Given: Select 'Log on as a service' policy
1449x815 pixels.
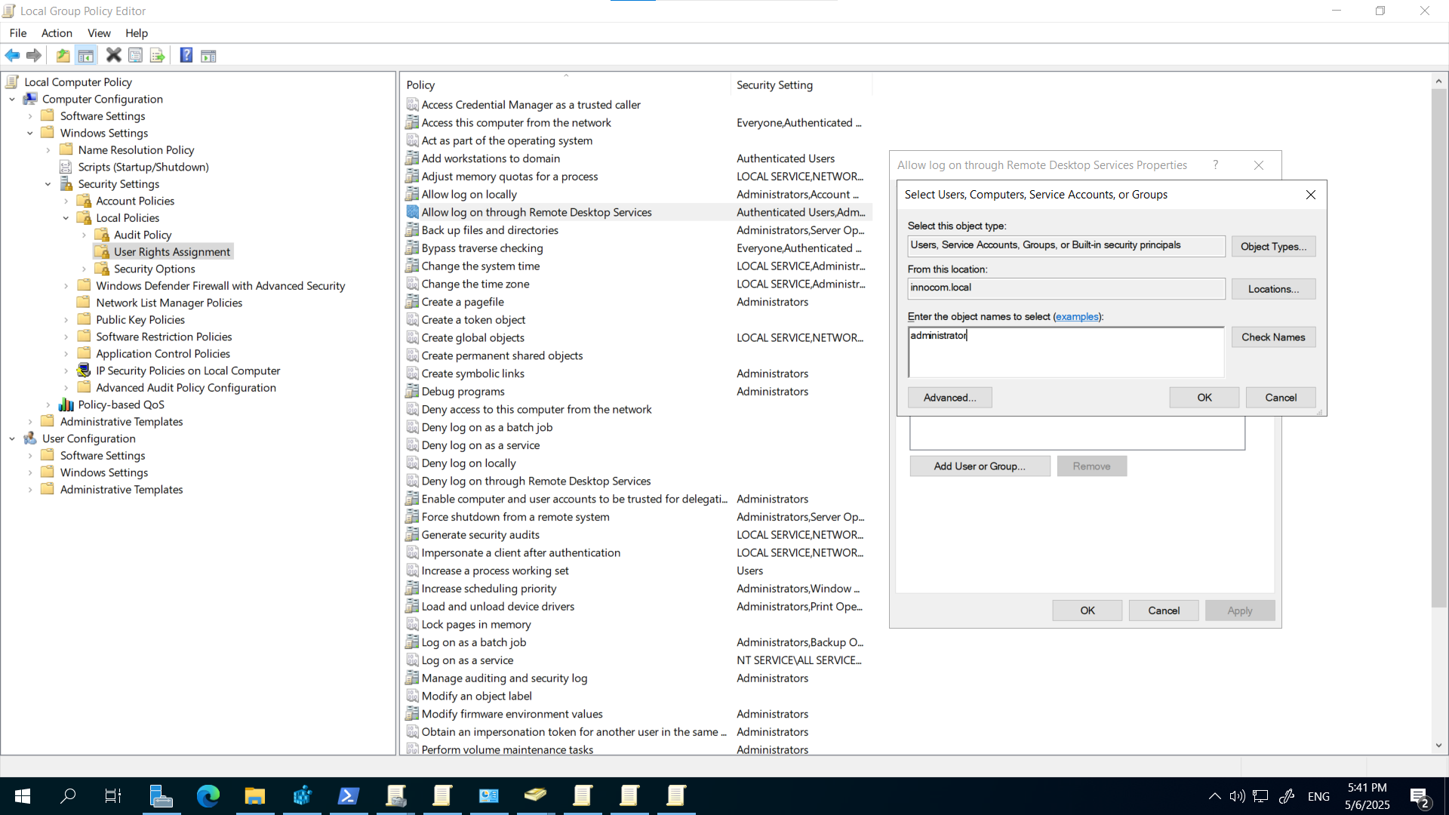Looking at the screenshot, I should coord(467,660).
